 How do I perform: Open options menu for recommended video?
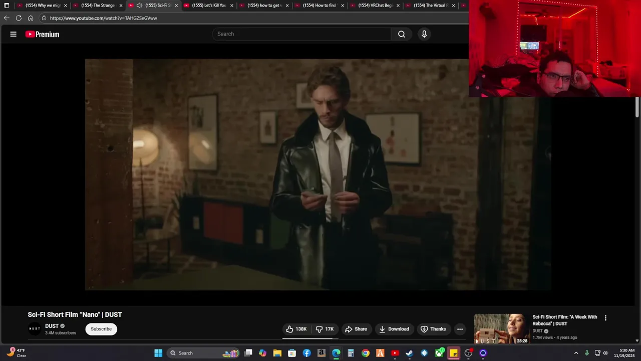click(605, 318)
